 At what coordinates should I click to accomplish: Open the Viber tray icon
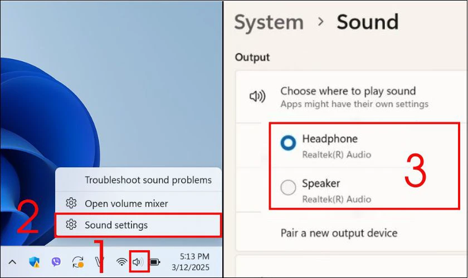pos(56,262)
